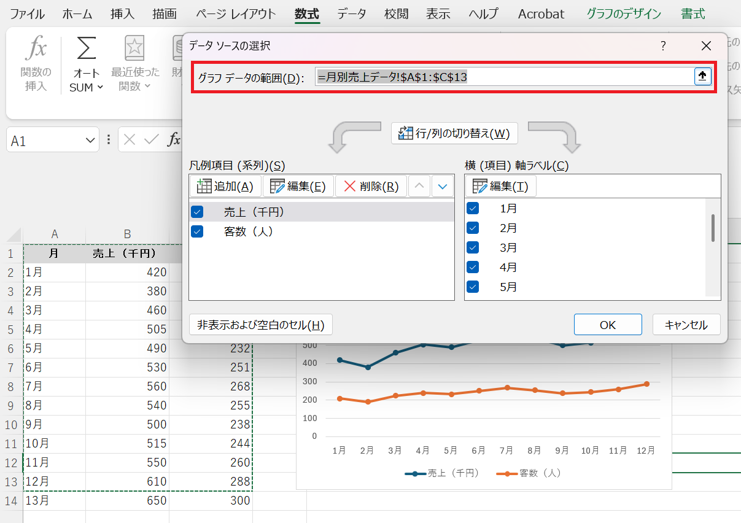Uncheck the 3月 axis label checkbox

tap(473, 247)
